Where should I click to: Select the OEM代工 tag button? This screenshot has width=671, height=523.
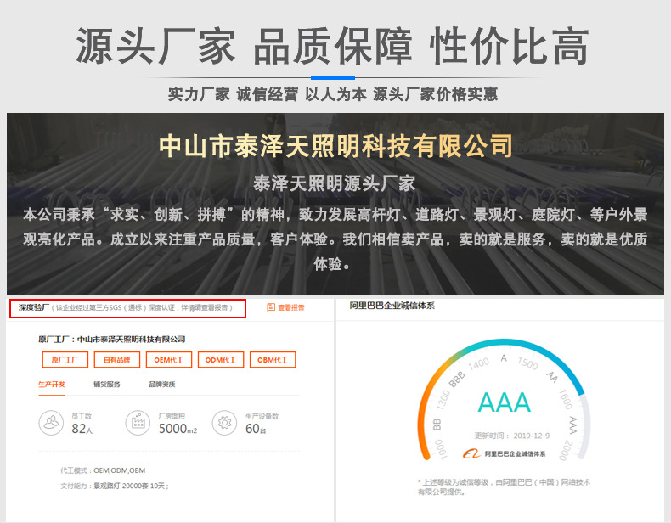(x=169, y=360)
